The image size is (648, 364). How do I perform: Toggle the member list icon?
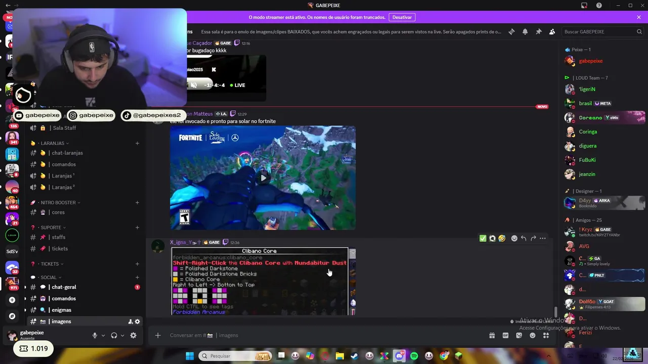click(x=552, y=31)
